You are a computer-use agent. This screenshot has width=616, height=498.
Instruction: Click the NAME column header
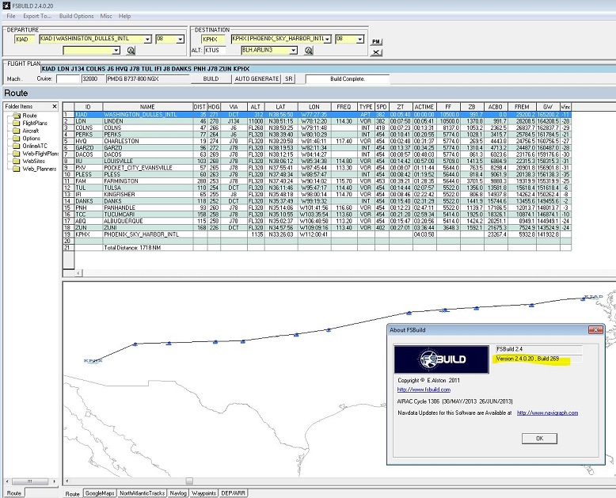coord(147,107)
